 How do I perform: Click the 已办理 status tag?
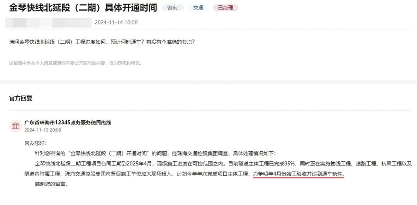point(225,8)
